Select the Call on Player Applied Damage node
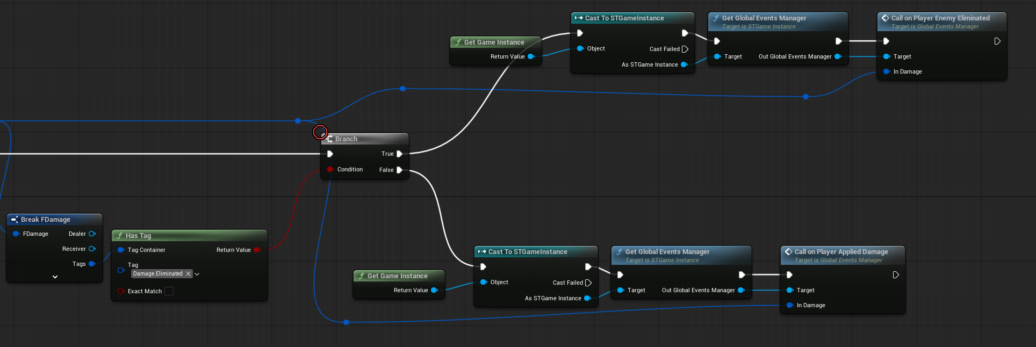The height and width of the screenshot is (347, 1036). (841, 252)
